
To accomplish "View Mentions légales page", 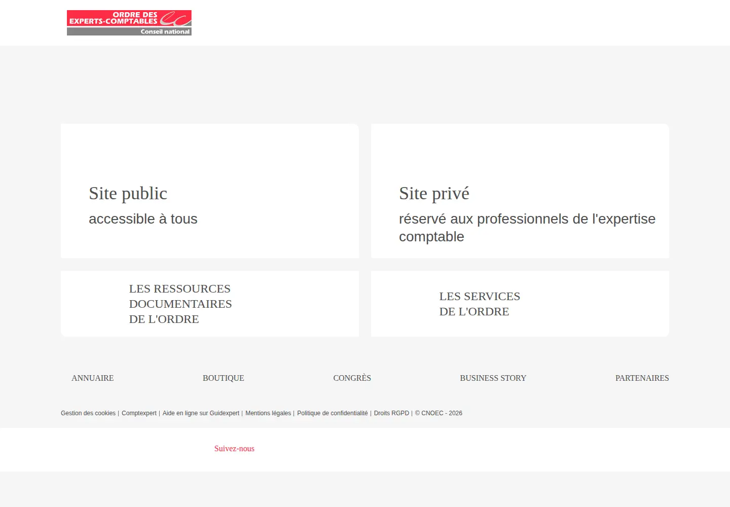I will [x=268, y=413].
